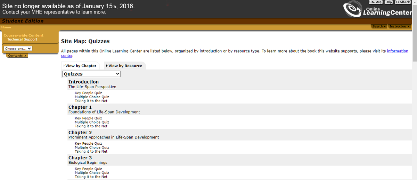The height and width of the screenshot is (180, 417).
Task: Expand the Search dropdown menu
Action: click(379, 26)
